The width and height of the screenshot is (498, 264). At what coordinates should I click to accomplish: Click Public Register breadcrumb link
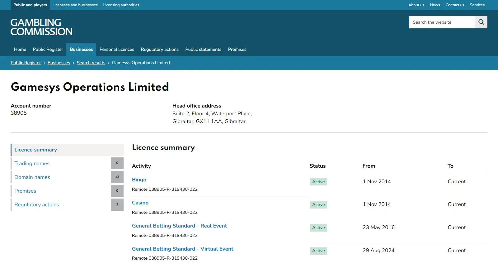26,63
